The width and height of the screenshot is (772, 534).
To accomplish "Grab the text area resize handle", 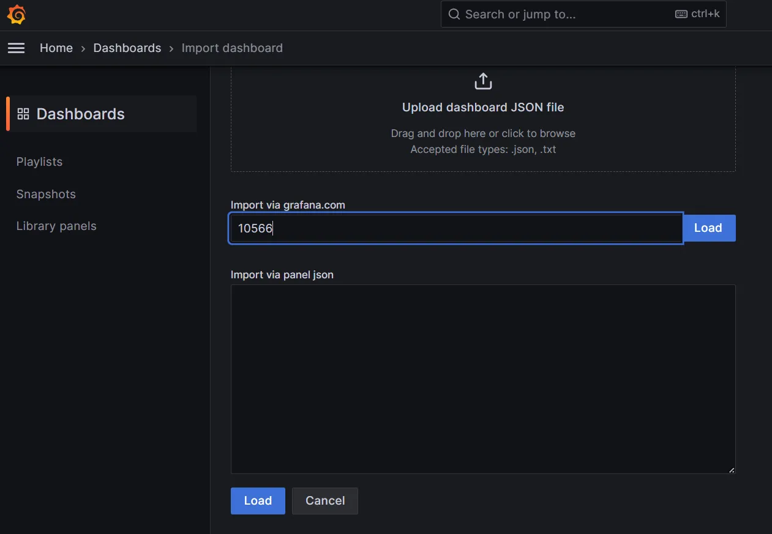I will (732, 470).
